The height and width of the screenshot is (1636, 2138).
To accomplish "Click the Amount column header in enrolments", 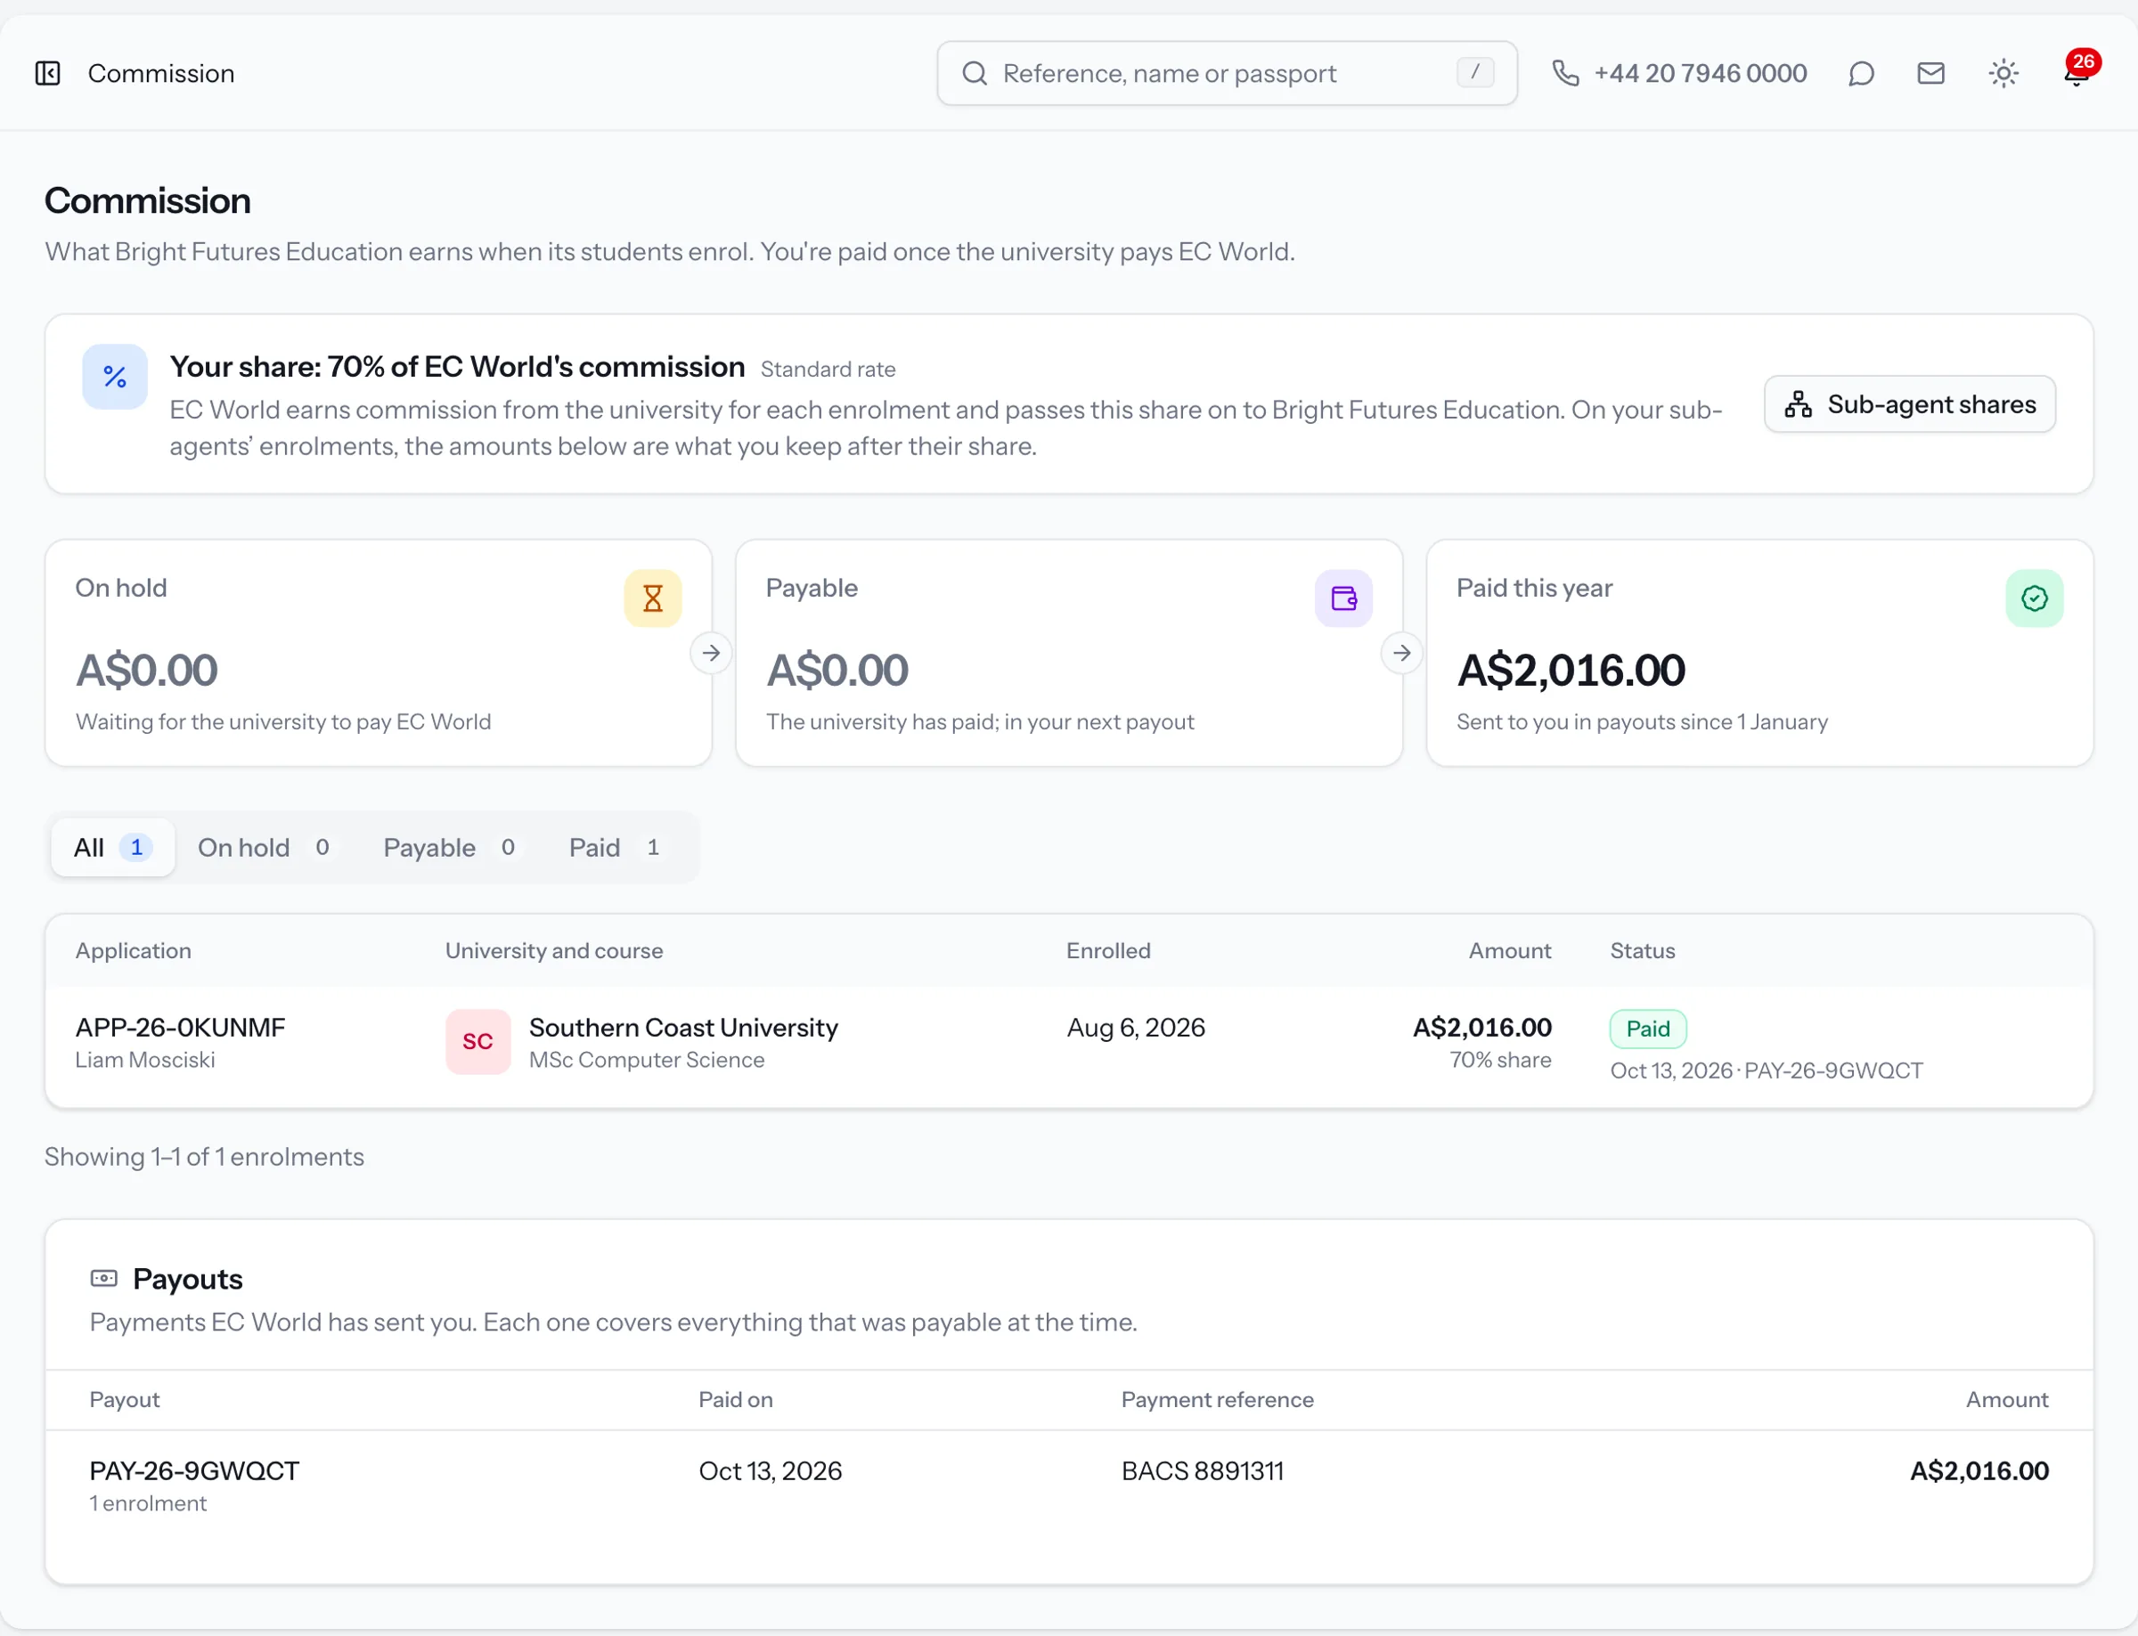I will click(x=1509, y=950).
